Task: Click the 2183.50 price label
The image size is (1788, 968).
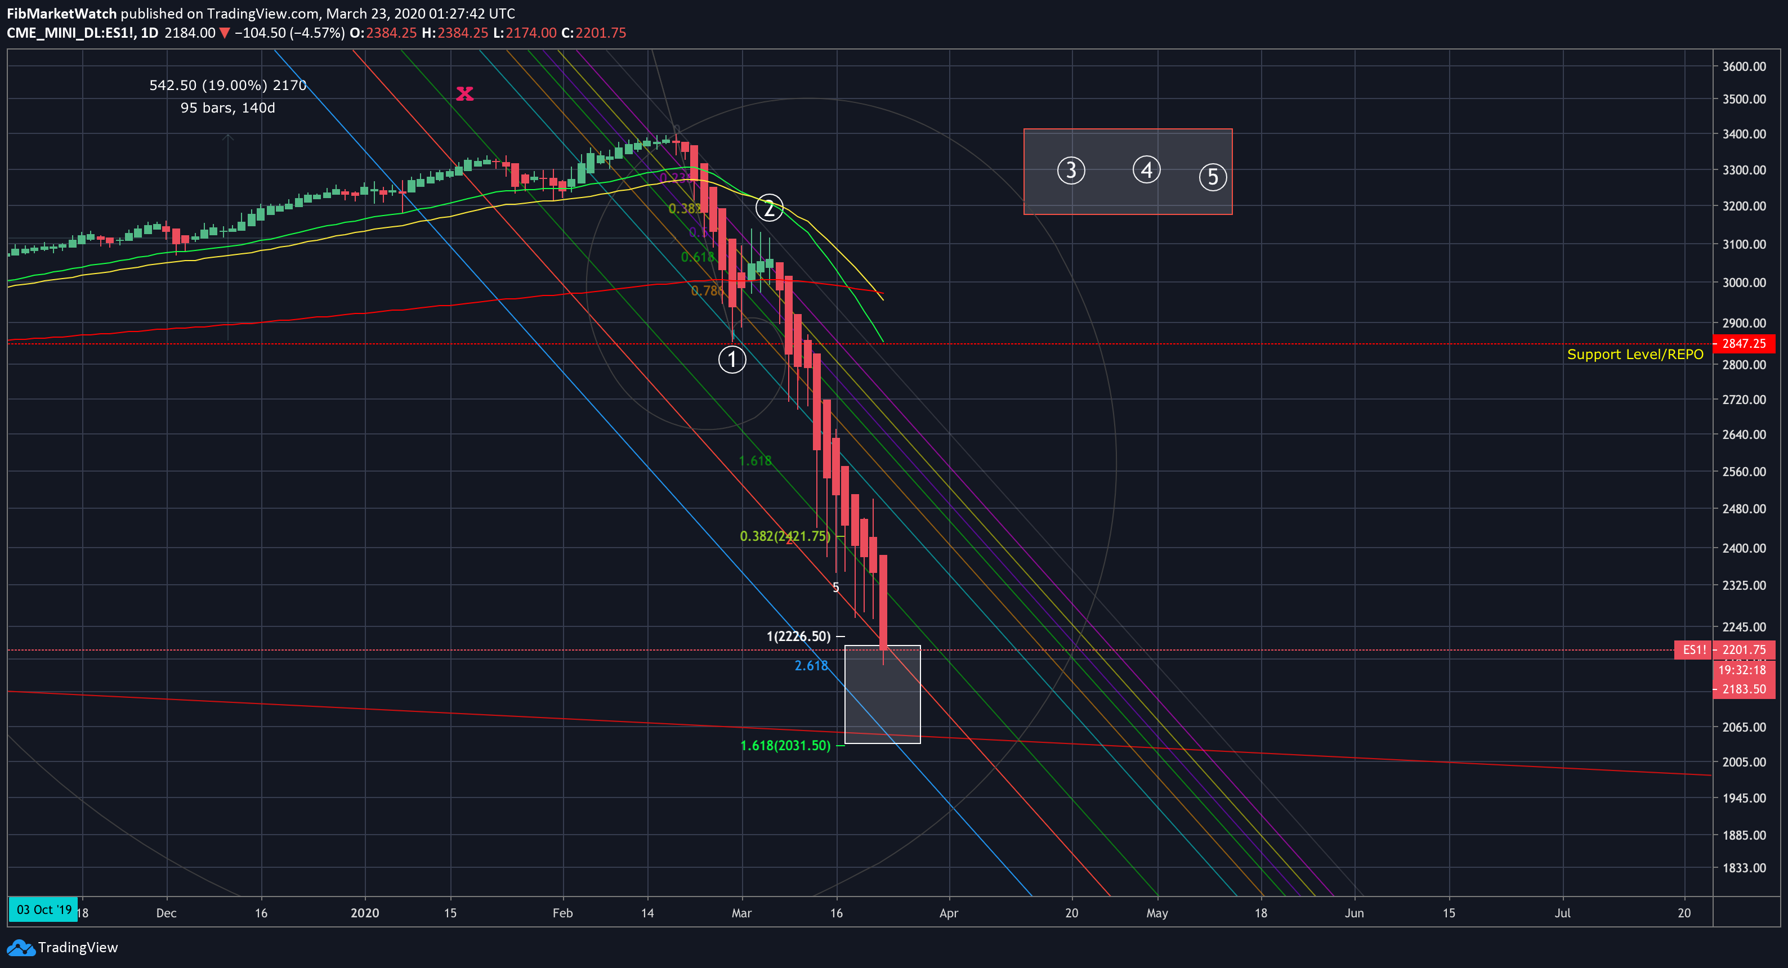Action: [x=1744, y=689]
